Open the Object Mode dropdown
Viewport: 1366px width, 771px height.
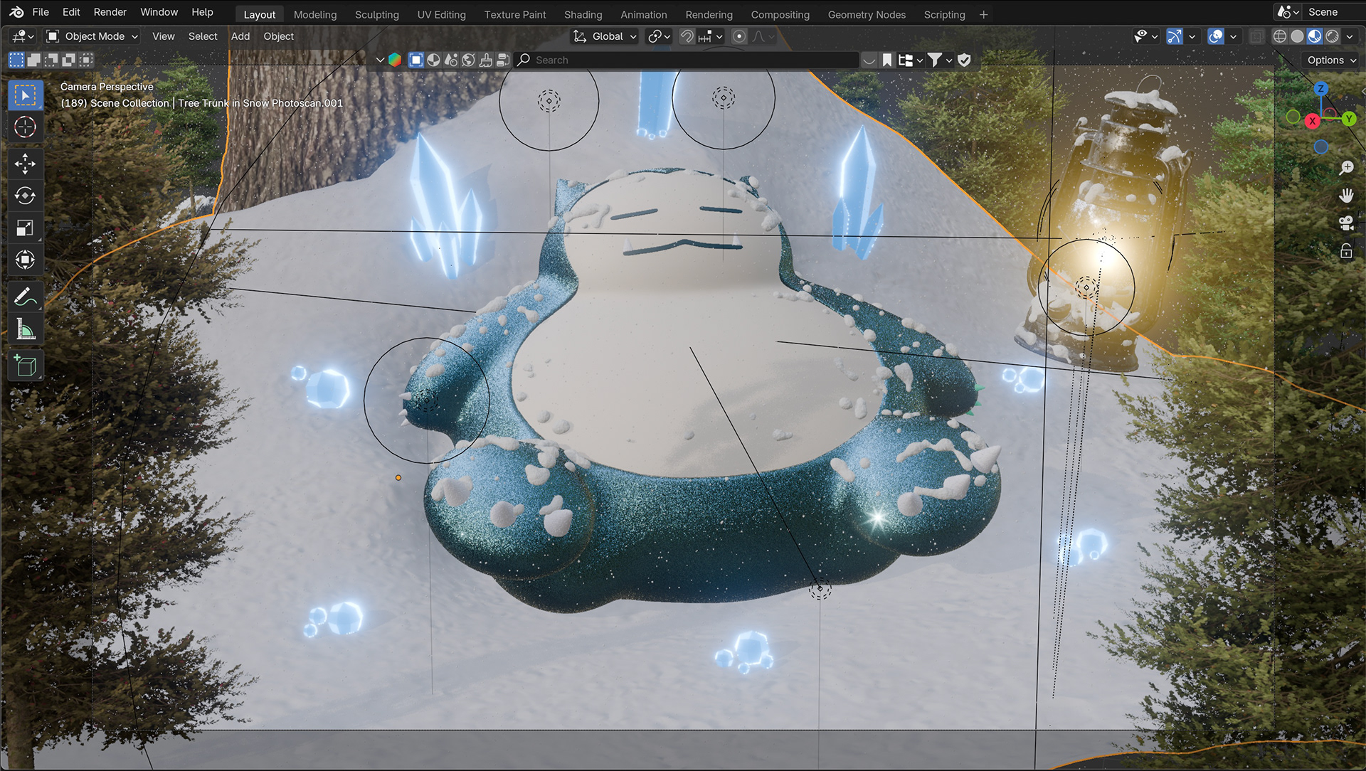(x=92, y=36)
